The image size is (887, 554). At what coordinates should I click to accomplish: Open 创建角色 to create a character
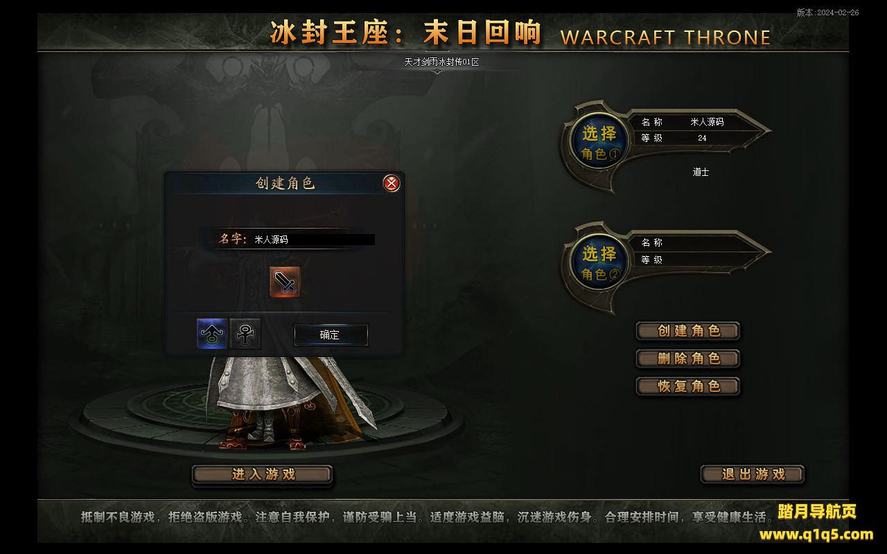(x=688, y=331)
